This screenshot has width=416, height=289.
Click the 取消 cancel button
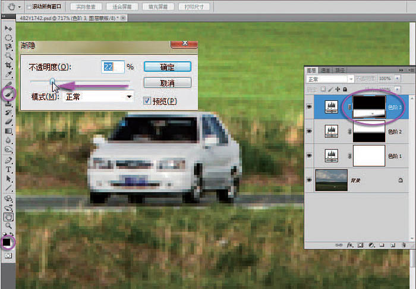tap(167, 82)
